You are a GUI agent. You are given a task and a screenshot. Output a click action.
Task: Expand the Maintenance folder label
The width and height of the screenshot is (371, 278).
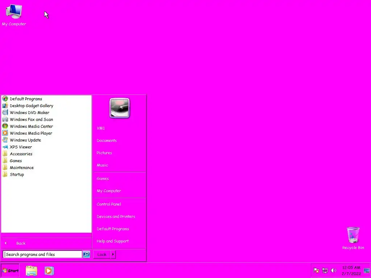(22, 168)
